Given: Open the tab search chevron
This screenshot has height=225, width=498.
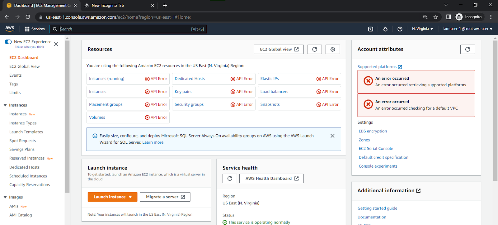Looking at the screenshot, I should pos(446,5).
